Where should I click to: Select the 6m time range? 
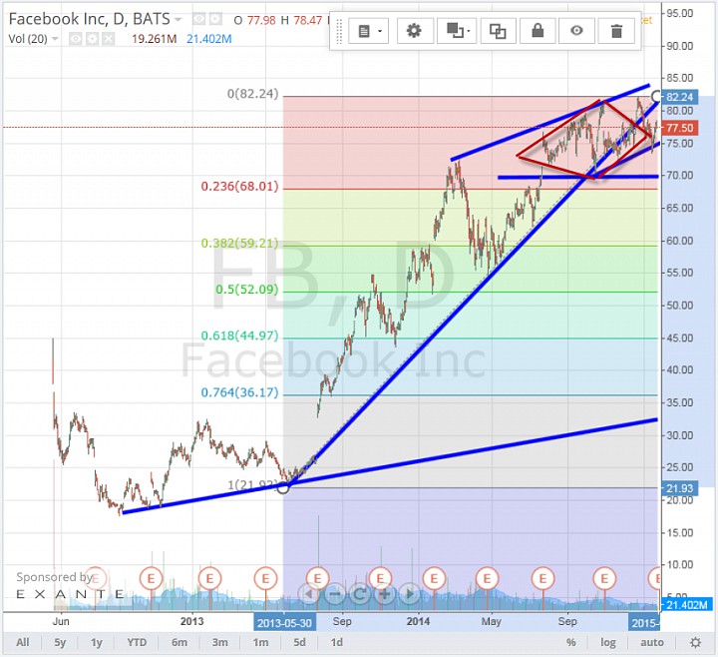coord(179,642)
